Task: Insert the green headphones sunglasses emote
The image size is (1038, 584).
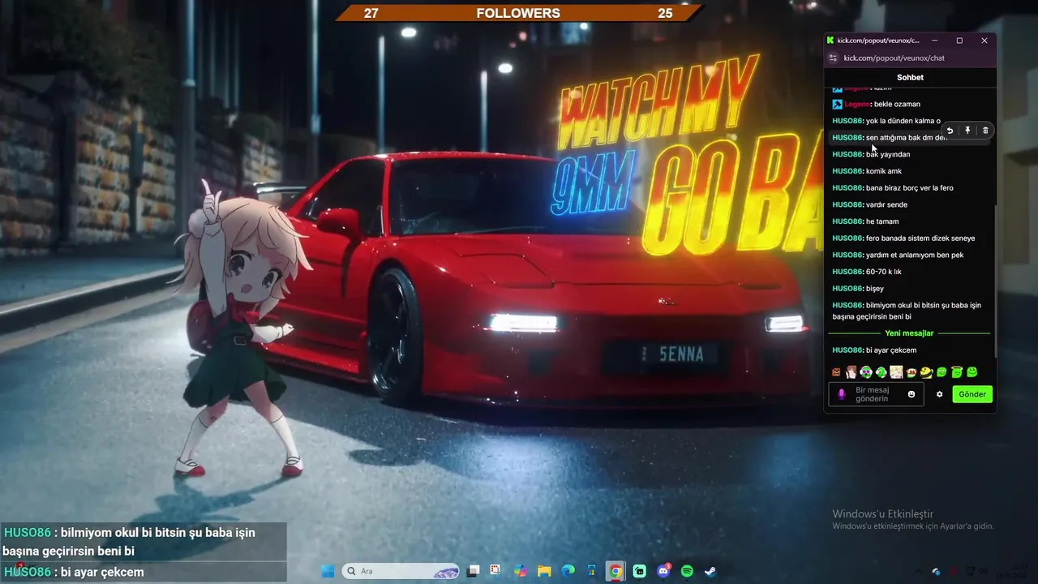Action: pyautogui.click(x=866, y=372)
